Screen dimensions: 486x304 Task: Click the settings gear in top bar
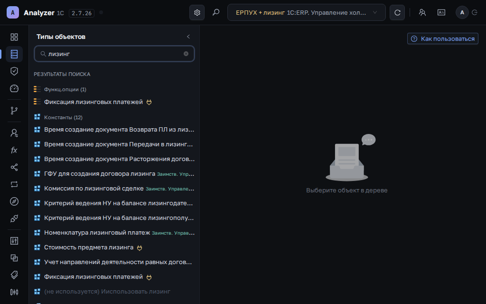[x=197, y=13]
